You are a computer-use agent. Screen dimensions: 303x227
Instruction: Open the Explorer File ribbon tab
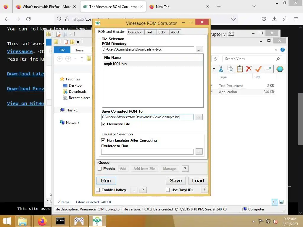pyautogui.click(x=62, y=50)
